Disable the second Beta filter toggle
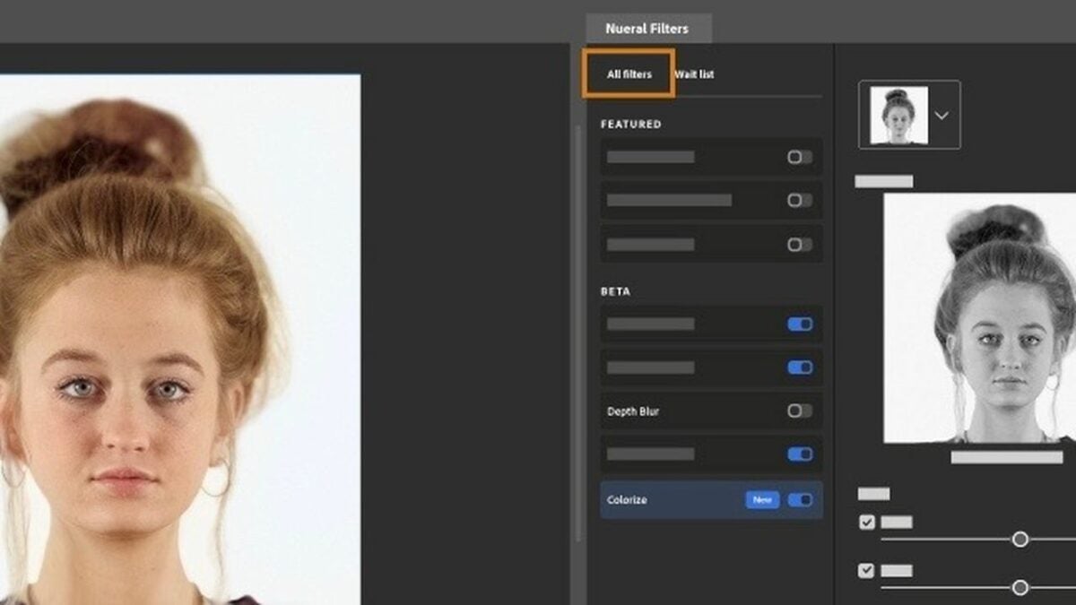This screenshot has height=605, width=1076. click(800, 367)
